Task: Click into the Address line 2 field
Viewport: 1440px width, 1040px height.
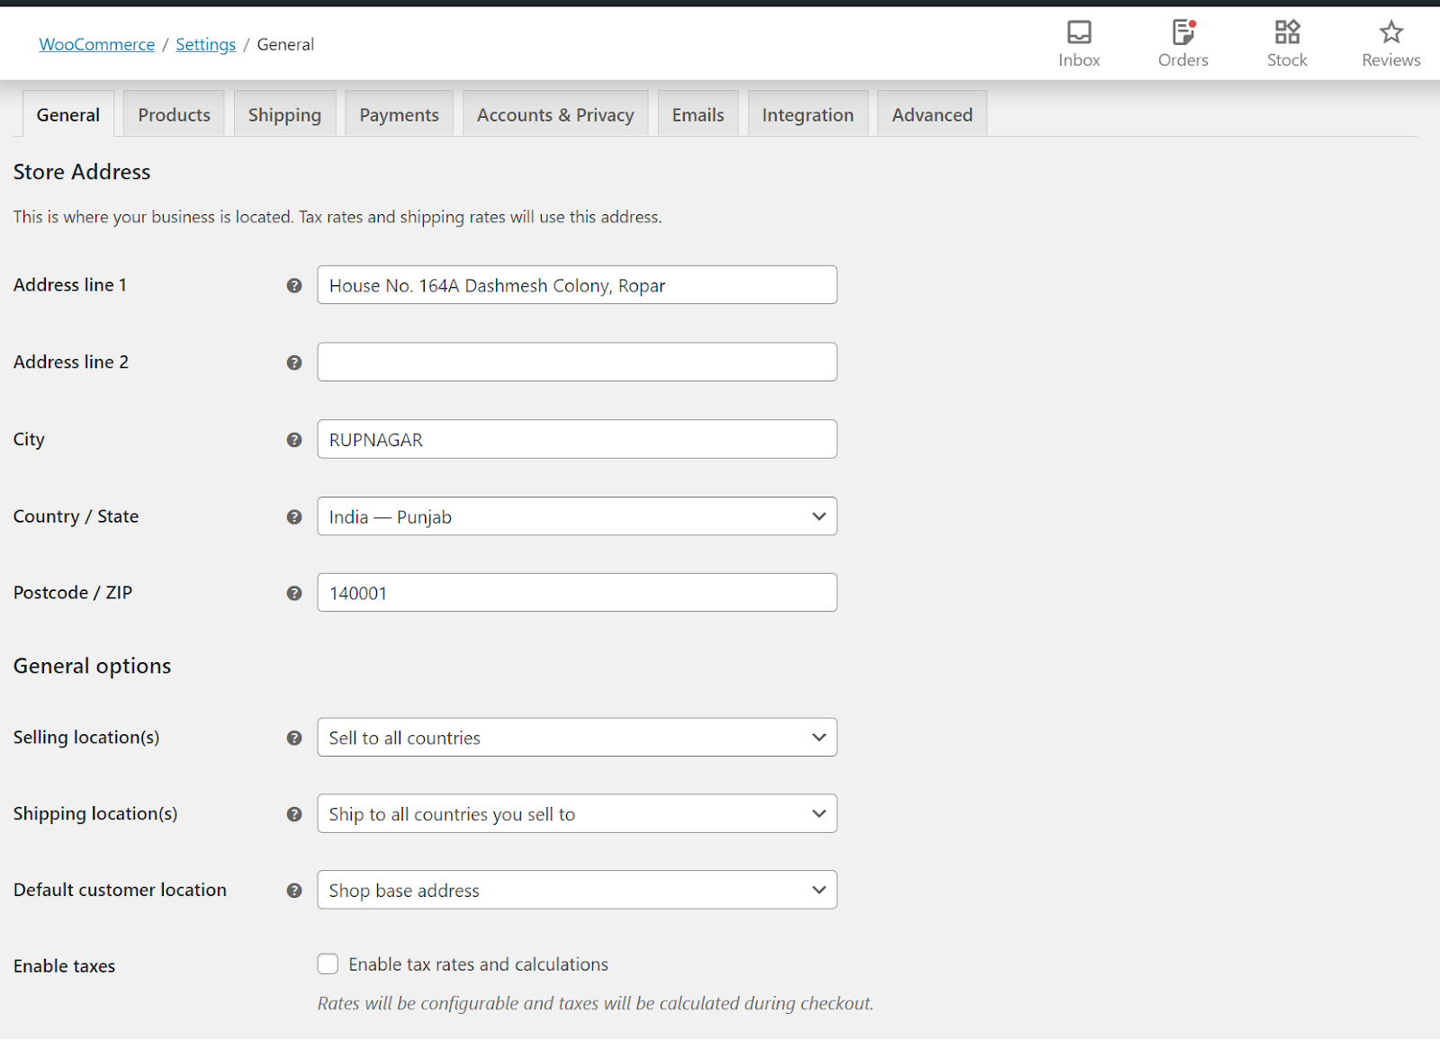Action: (577, 363)
